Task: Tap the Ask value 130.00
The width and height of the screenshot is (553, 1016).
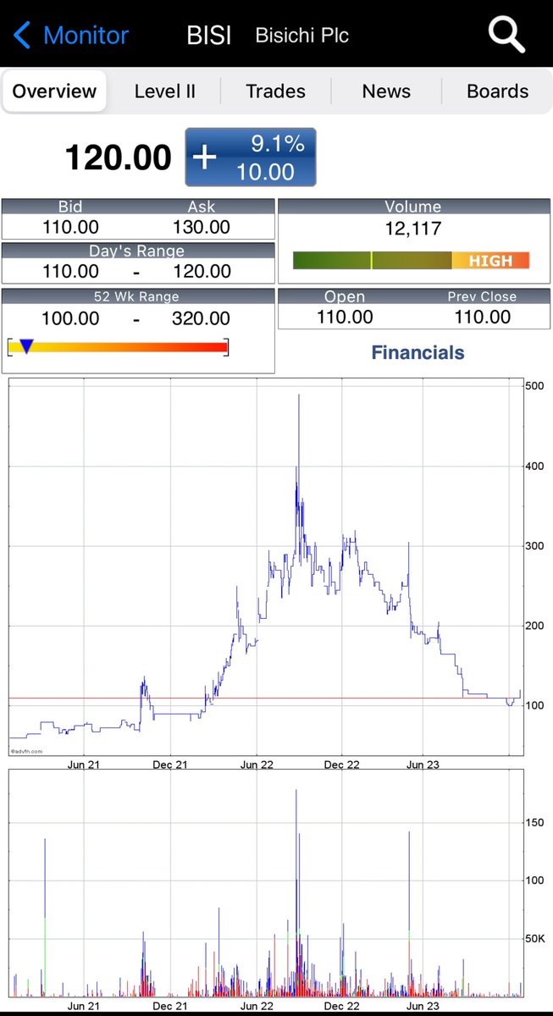Action: tap(202, 227)
